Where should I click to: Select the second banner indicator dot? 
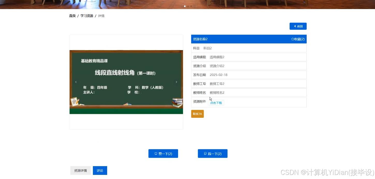coord(188,6)
